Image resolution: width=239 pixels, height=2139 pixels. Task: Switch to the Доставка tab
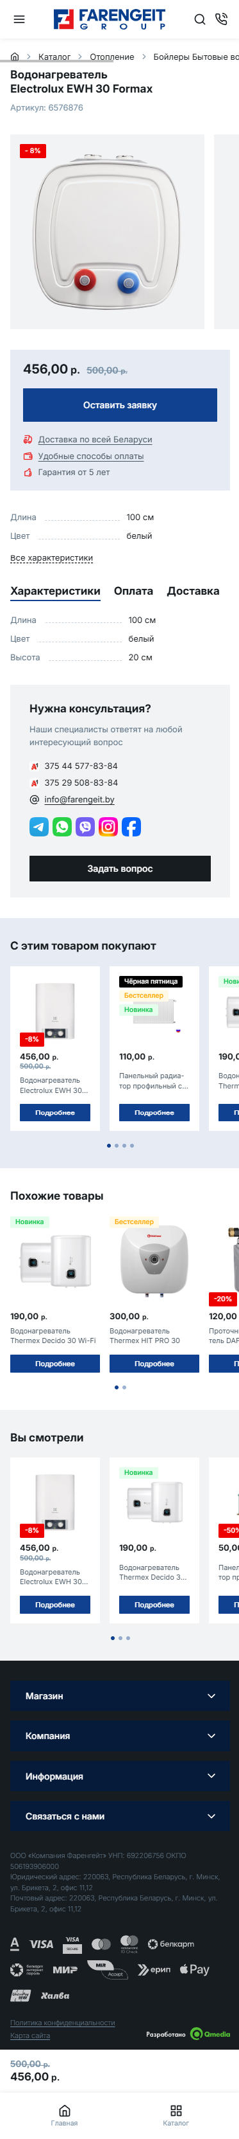point(193,591)
